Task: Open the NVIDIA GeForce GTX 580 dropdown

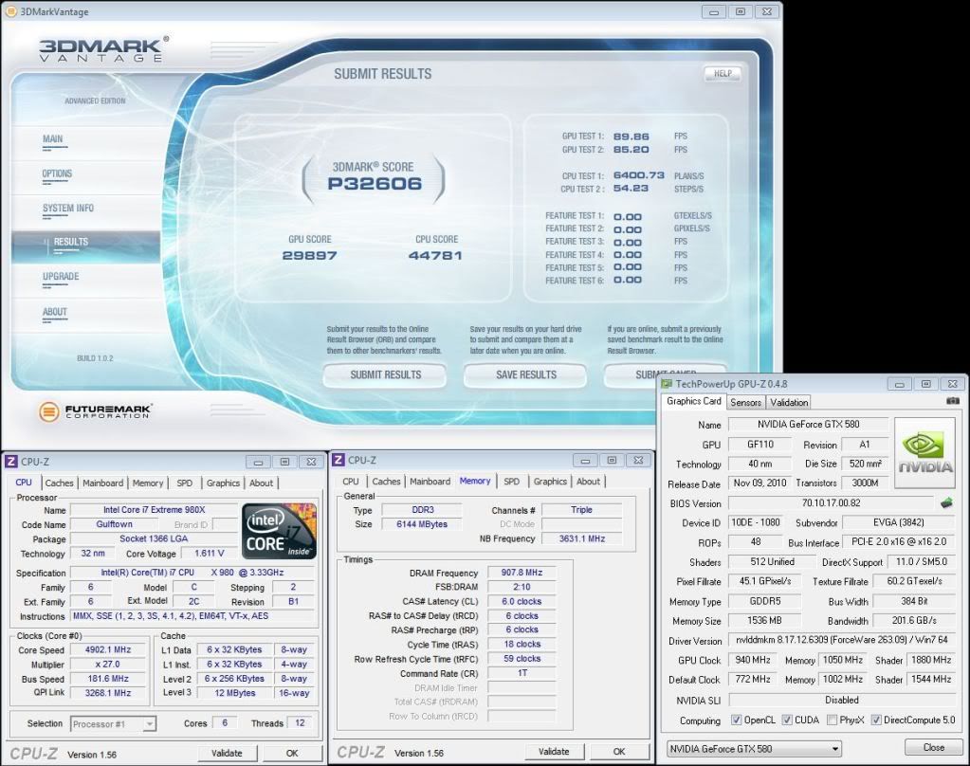Action: point(754,749)
